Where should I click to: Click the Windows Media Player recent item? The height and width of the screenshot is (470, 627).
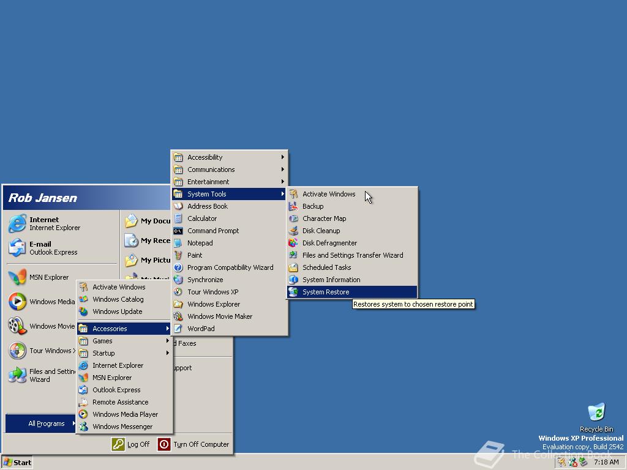pyautogui.click(x=42, y=302)
